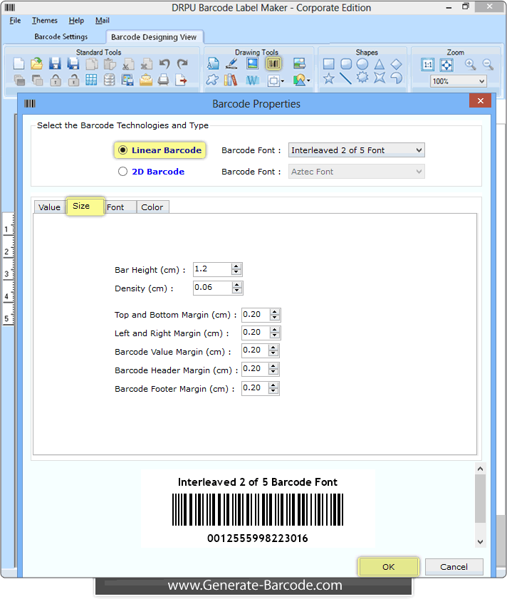Viewport: 507px width, 599px height.
Task: Click the open folder icon
Action: [37, 64]
